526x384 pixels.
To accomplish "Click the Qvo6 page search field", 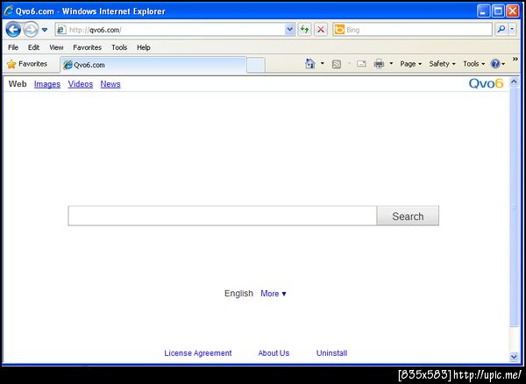I will (x=223, y=216).
